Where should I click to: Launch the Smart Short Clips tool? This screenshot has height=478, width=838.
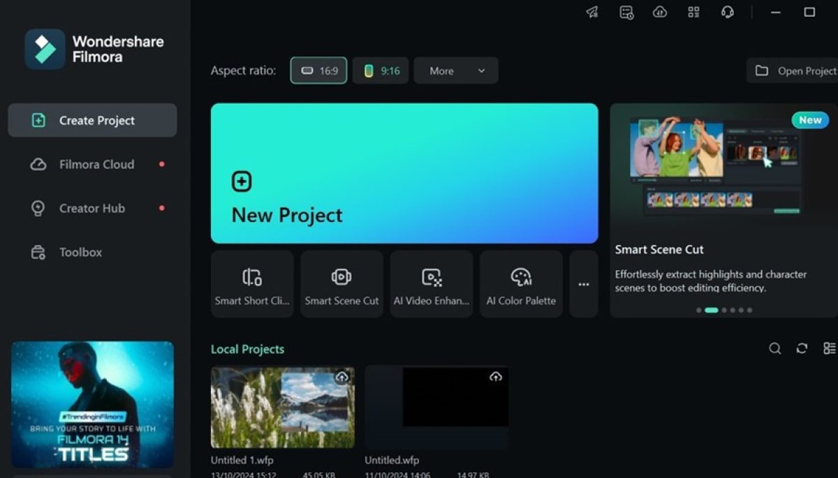tap(252, 284)
